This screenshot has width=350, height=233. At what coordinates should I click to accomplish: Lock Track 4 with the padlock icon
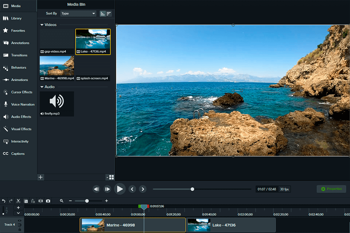pos(19,229)
